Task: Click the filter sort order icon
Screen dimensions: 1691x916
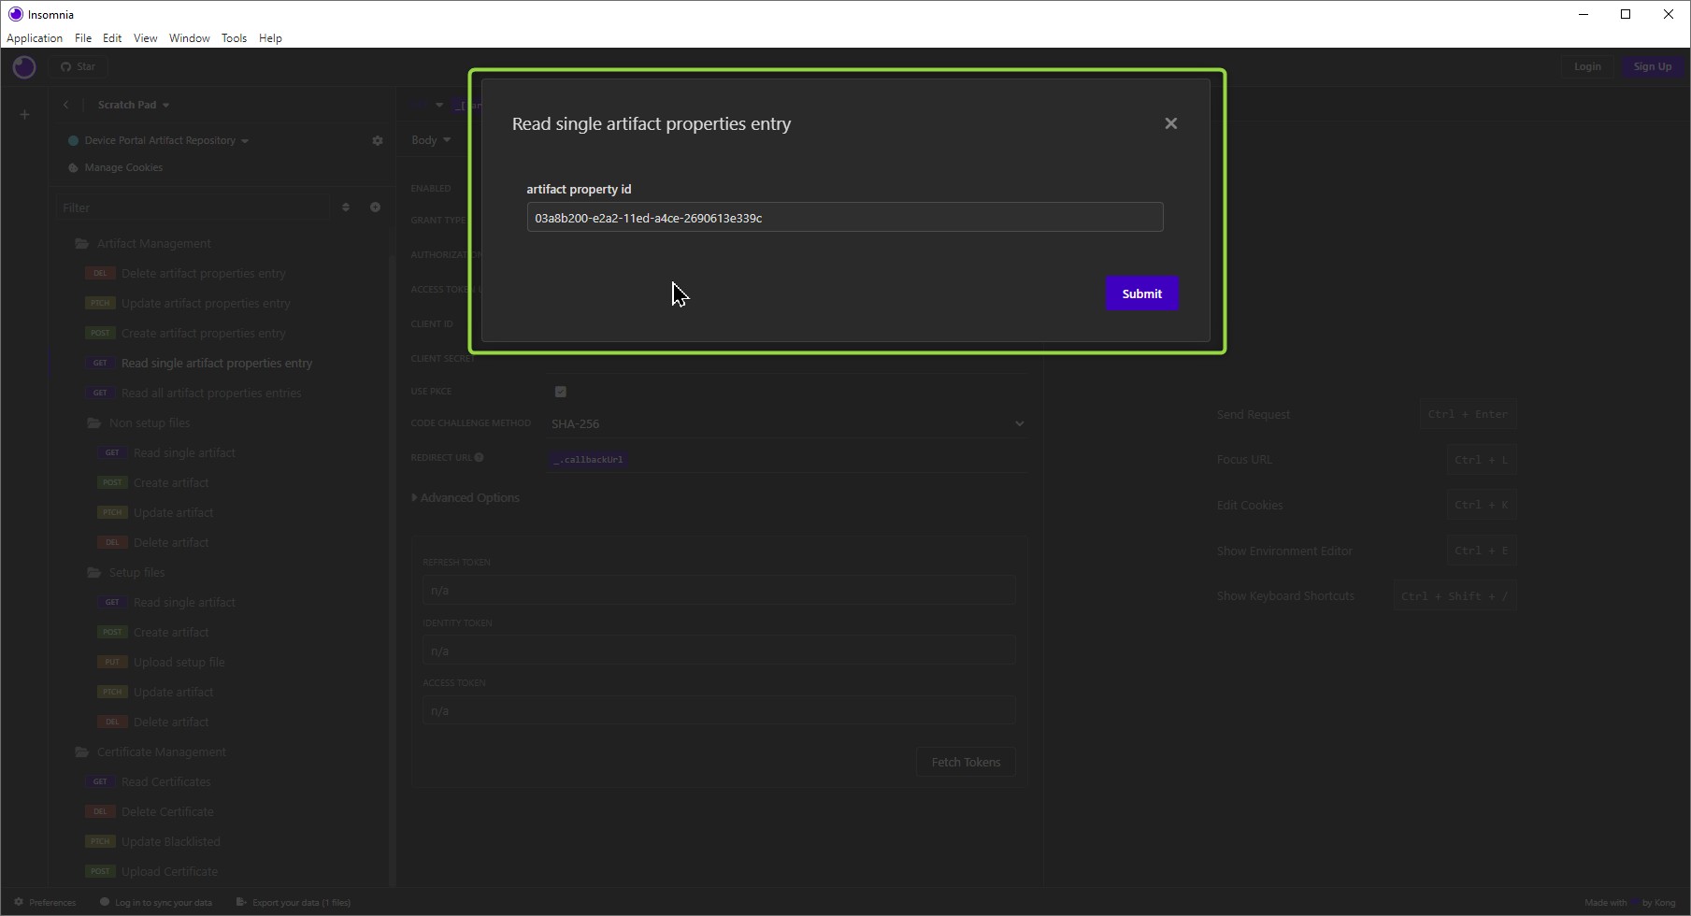Action: (x=346, y=208)
